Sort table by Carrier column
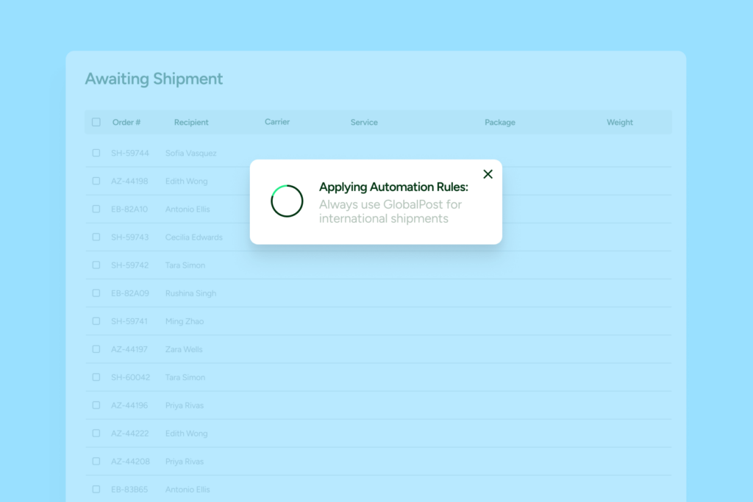This screenshot has width=753, height=502. point(277,122)
